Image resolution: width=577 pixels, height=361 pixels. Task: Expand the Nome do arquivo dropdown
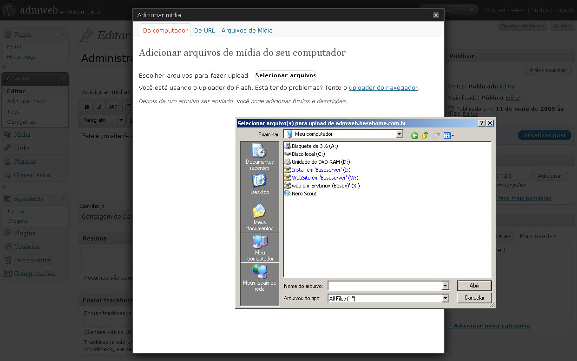[x=446, y=286]
